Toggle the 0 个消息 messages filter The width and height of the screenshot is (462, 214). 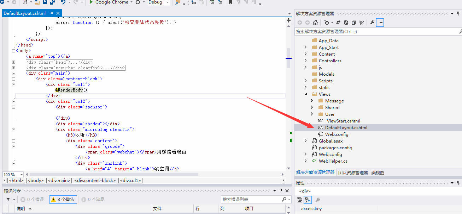(93, 200)
